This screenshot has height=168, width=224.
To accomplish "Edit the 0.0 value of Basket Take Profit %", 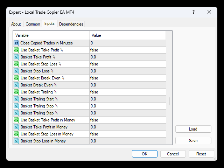I will 128,57.
